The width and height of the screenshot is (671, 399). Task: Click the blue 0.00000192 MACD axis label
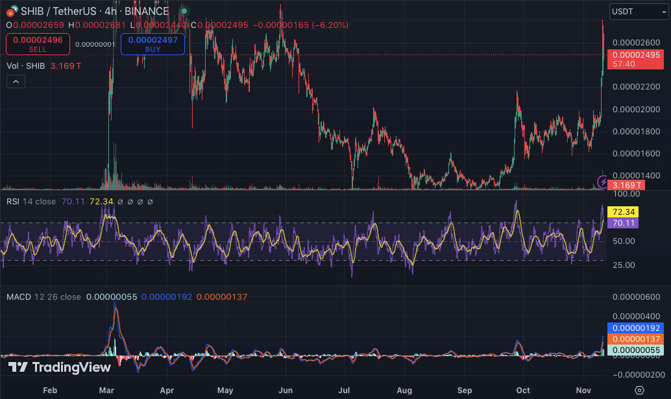[x=635, y=328]
